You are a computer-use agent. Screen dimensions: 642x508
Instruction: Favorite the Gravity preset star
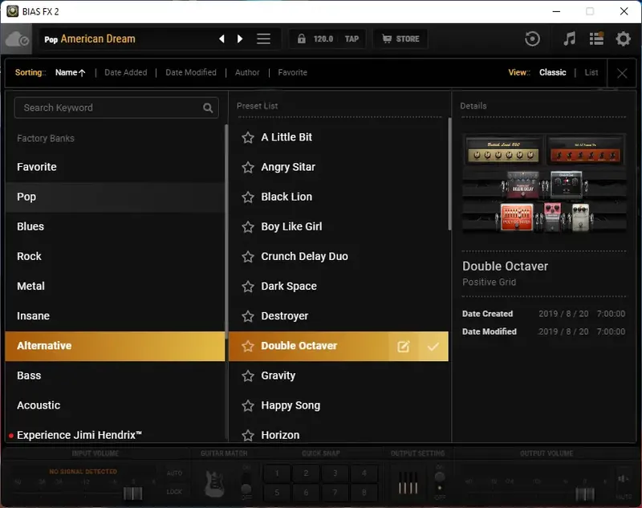click(248, 376)
